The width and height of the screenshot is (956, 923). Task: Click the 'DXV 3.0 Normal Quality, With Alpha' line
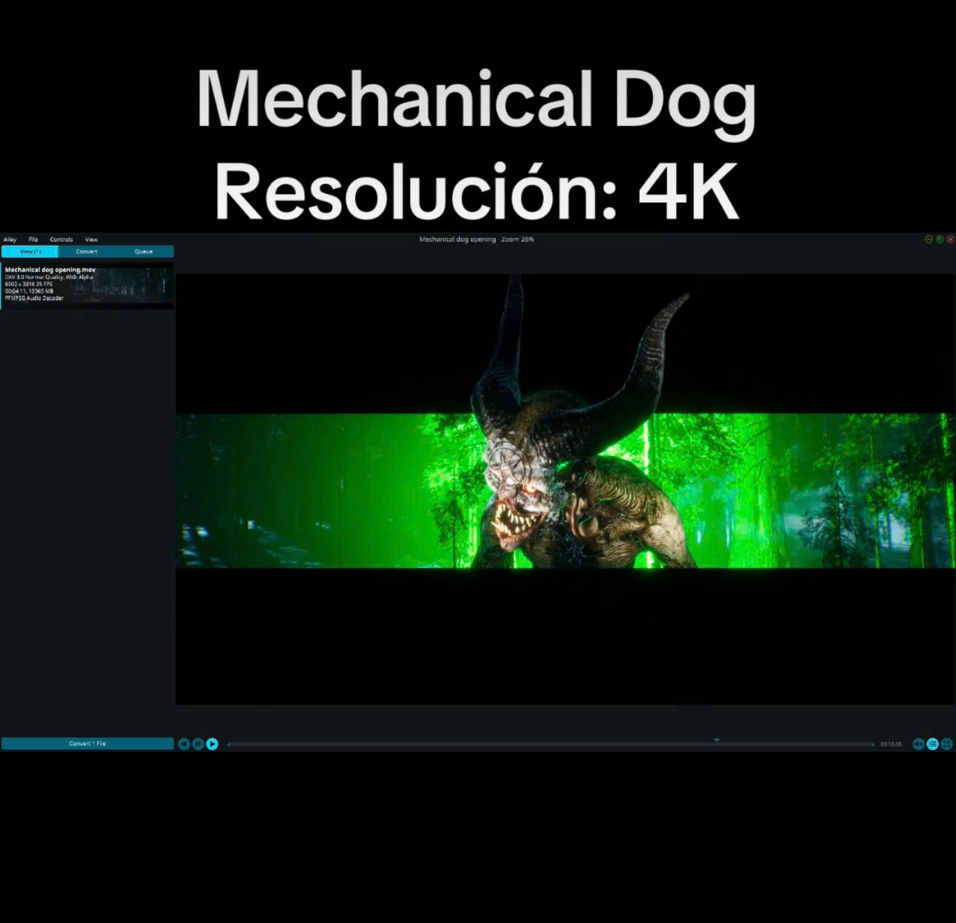coord(49,277)
